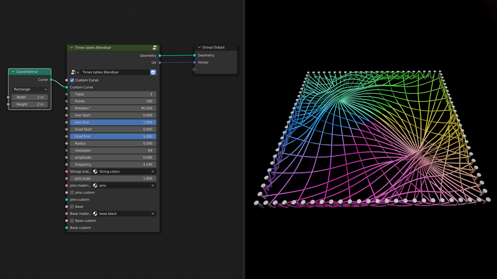Click the frequency value field
The image size is (497, 279).
click(x=113, y=164)
